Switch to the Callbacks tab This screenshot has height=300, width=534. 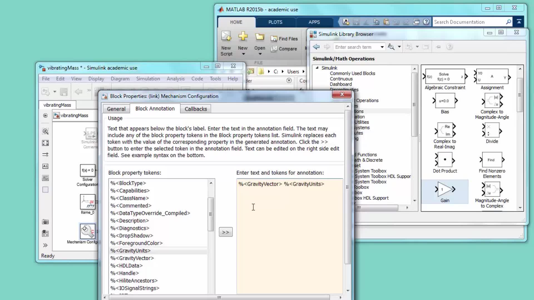(196, 109)
